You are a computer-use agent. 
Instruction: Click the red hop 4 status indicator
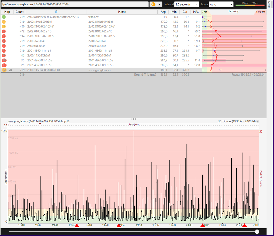pyautogui.click(x=4, y=31)
